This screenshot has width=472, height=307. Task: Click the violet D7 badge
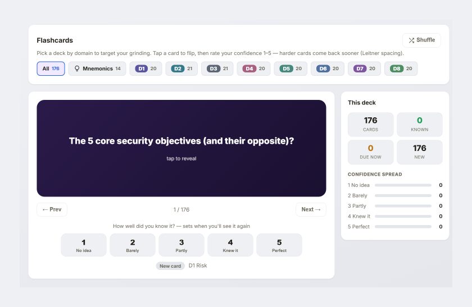coord(360,68)
